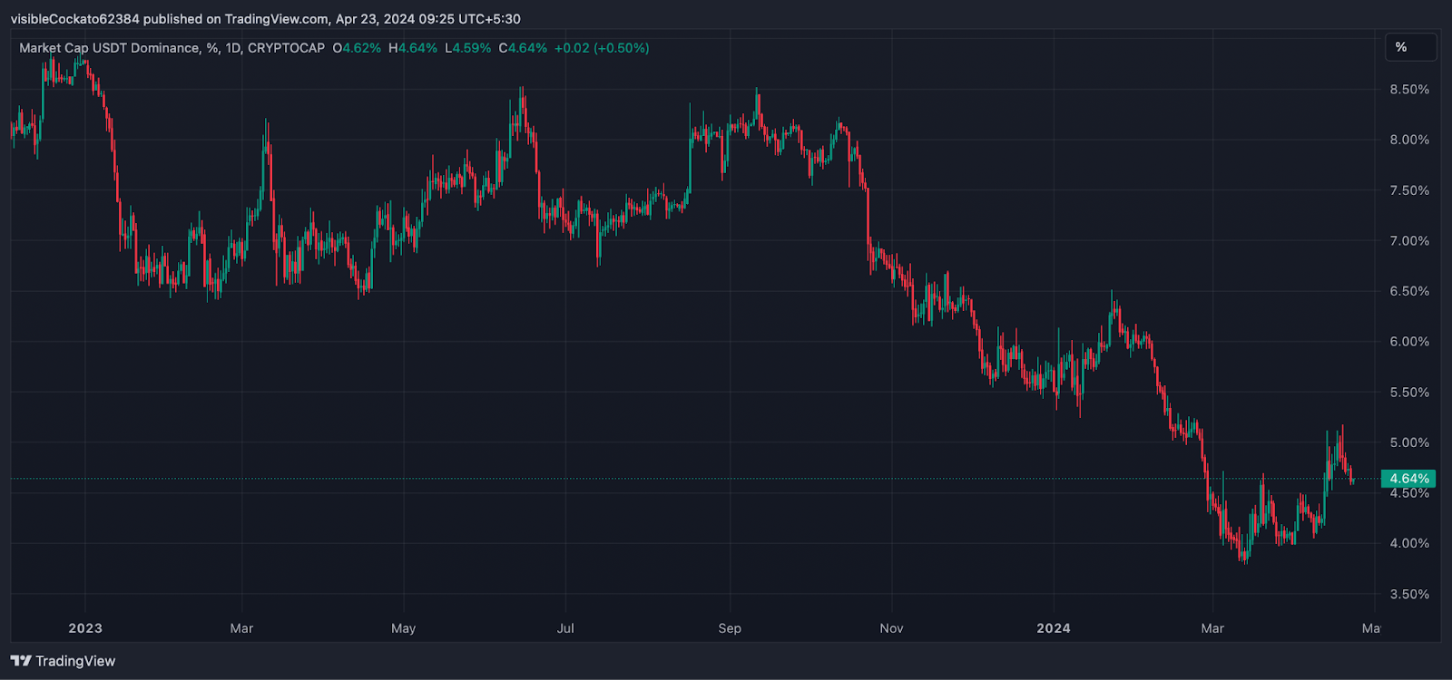The height and width of the screenshot is (680, 1452).
Task: Click the close value C4.64%
Action: (524, 48)
